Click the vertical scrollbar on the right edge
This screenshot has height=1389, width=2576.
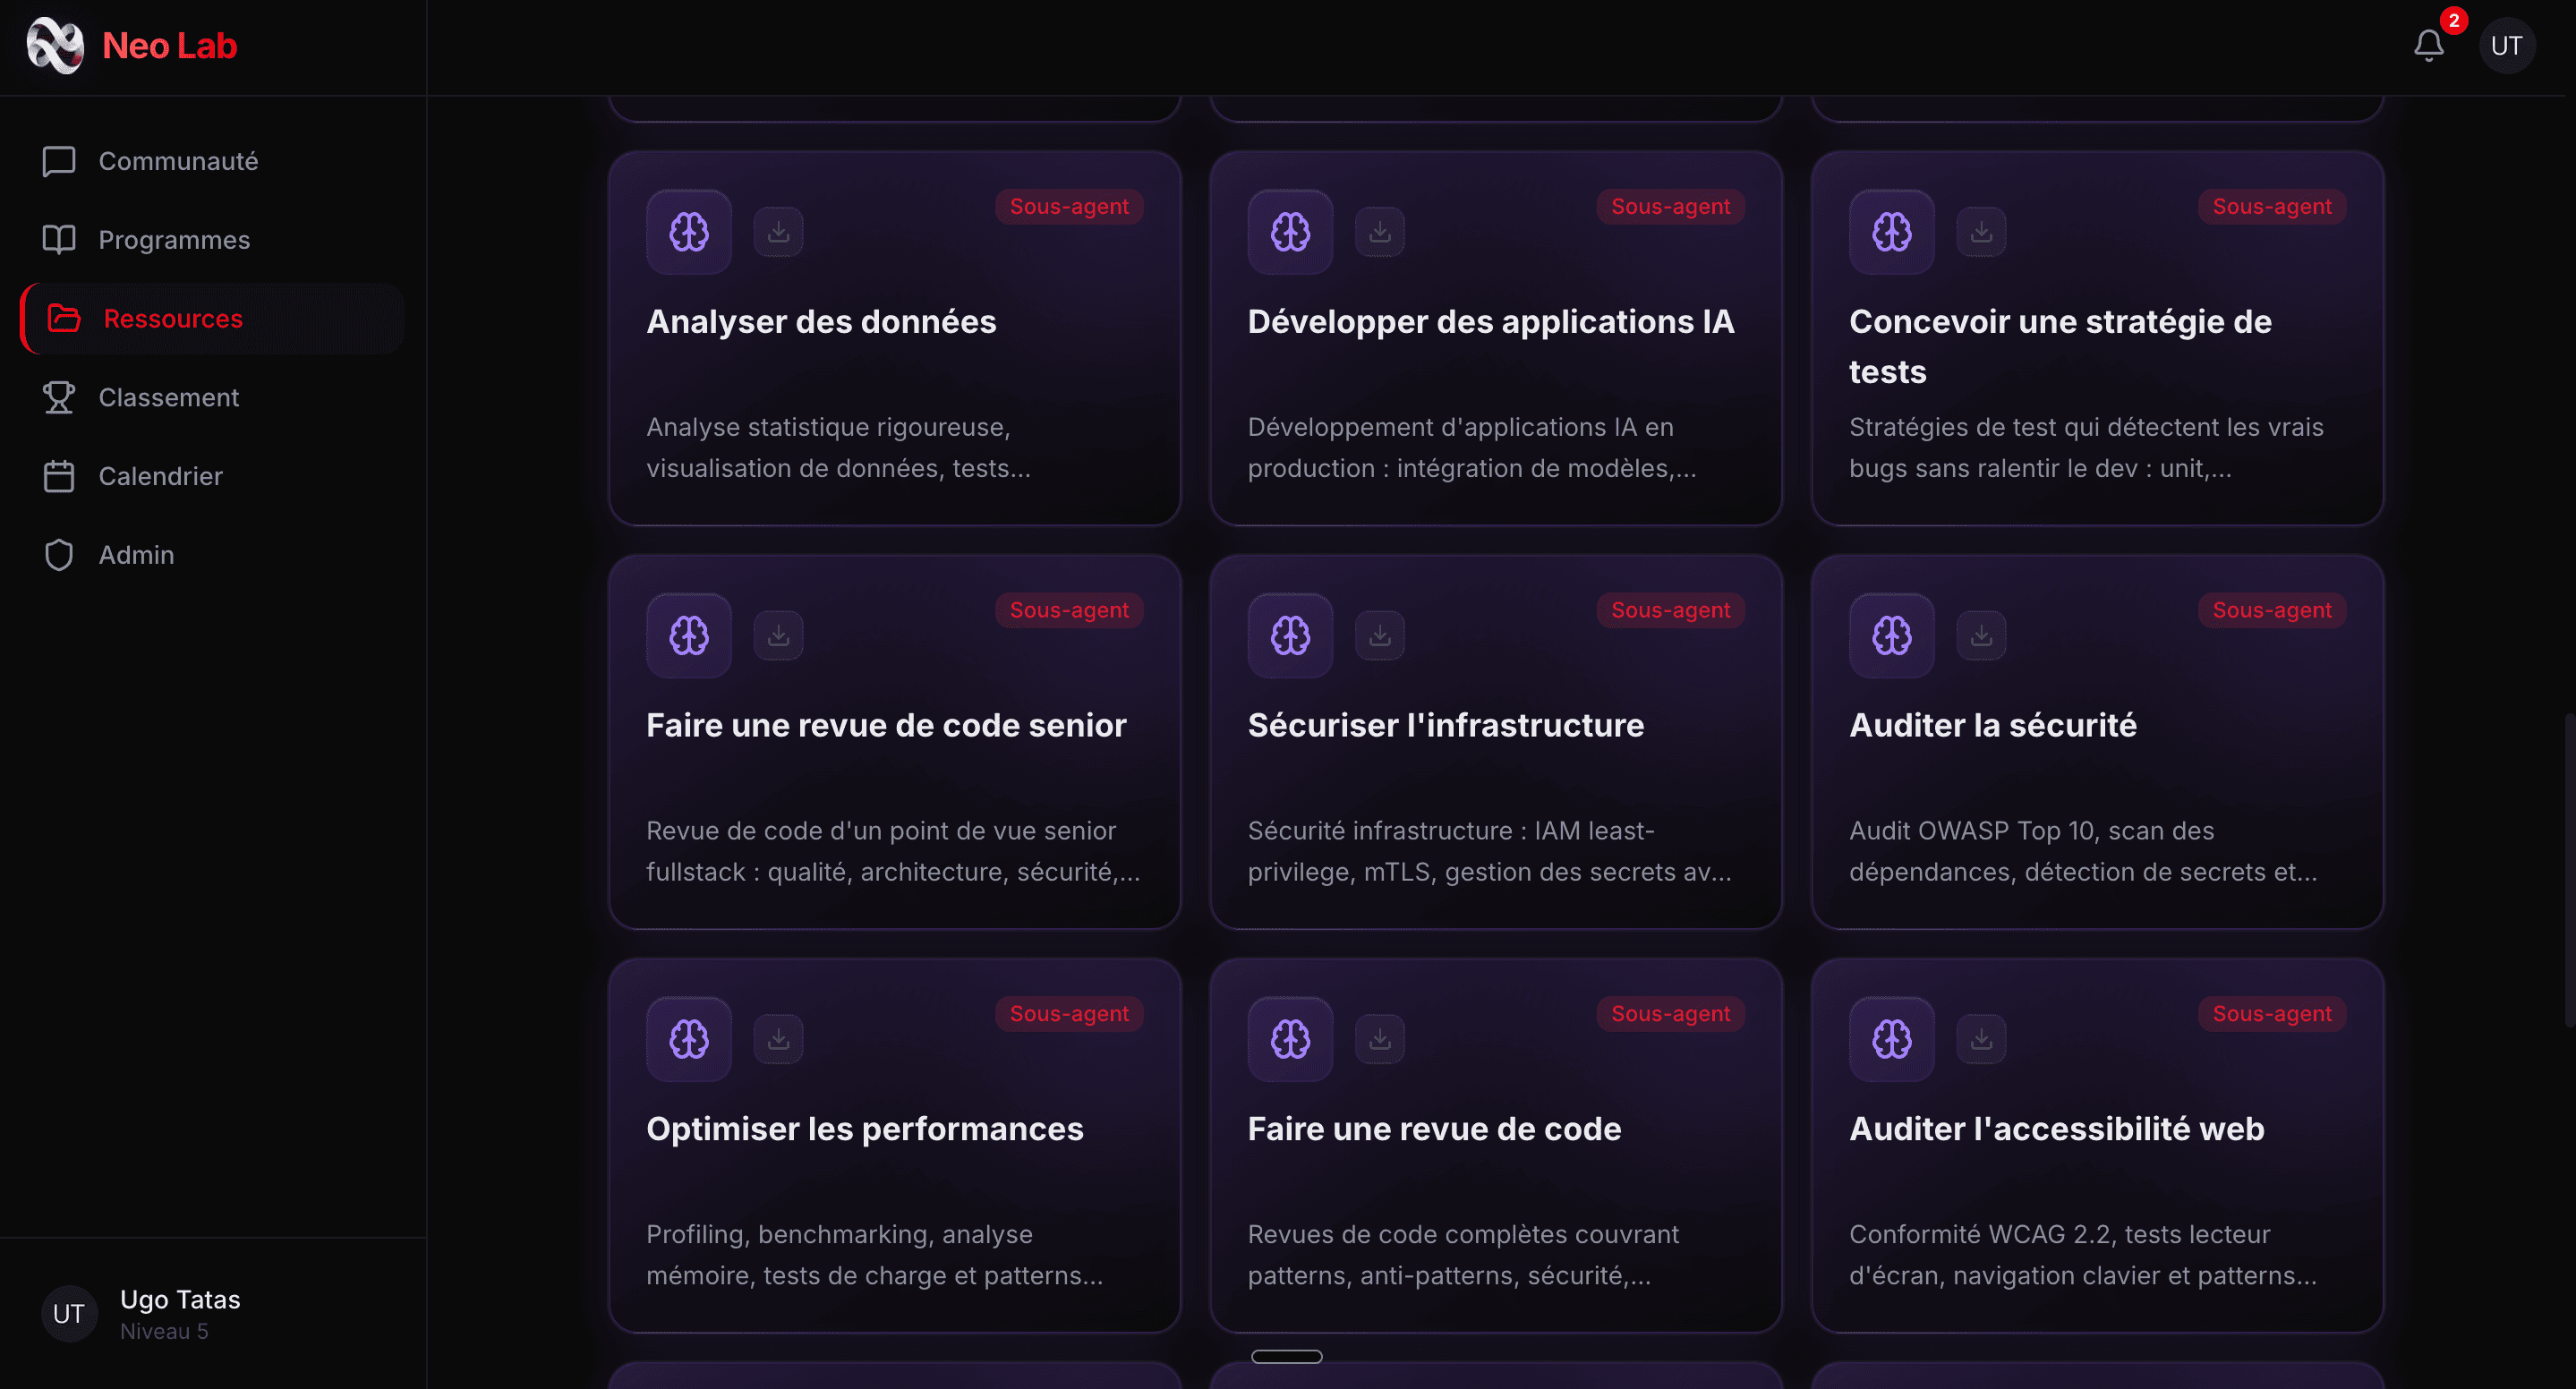click(2568, 870)
